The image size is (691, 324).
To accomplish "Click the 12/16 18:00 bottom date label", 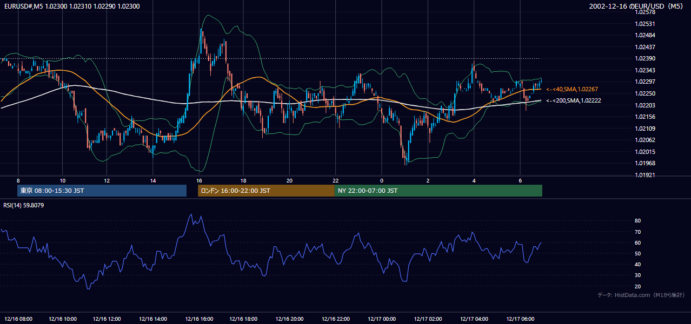I will tap(244, 319).
